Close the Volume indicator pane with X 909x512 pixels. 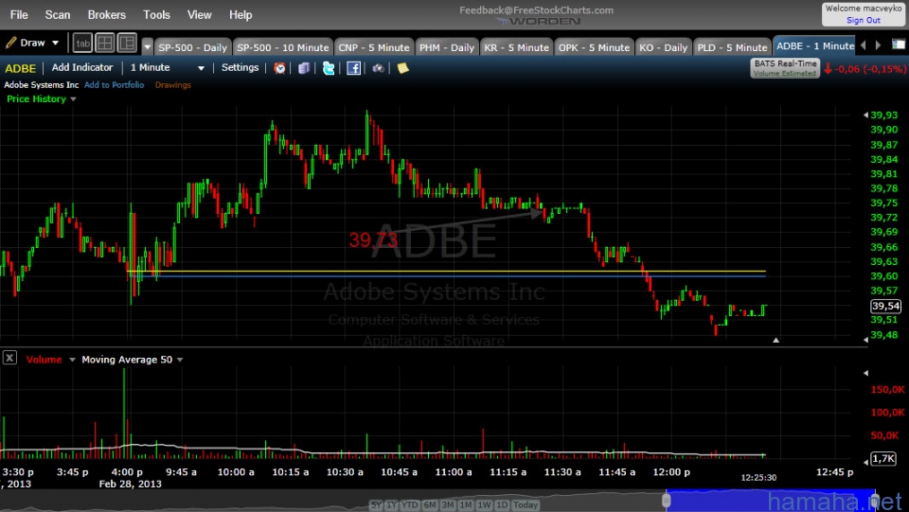tap(9, 358)
